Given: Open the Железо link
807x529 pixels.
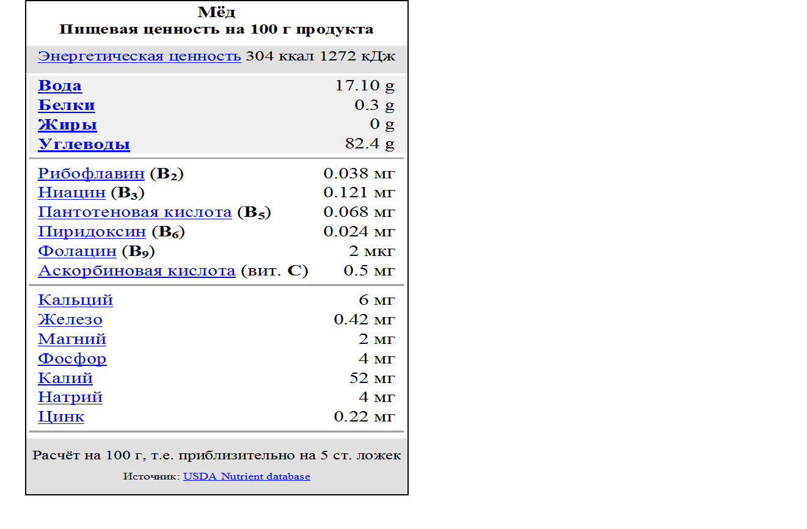Looking at the screenshot, I should 70,319.
